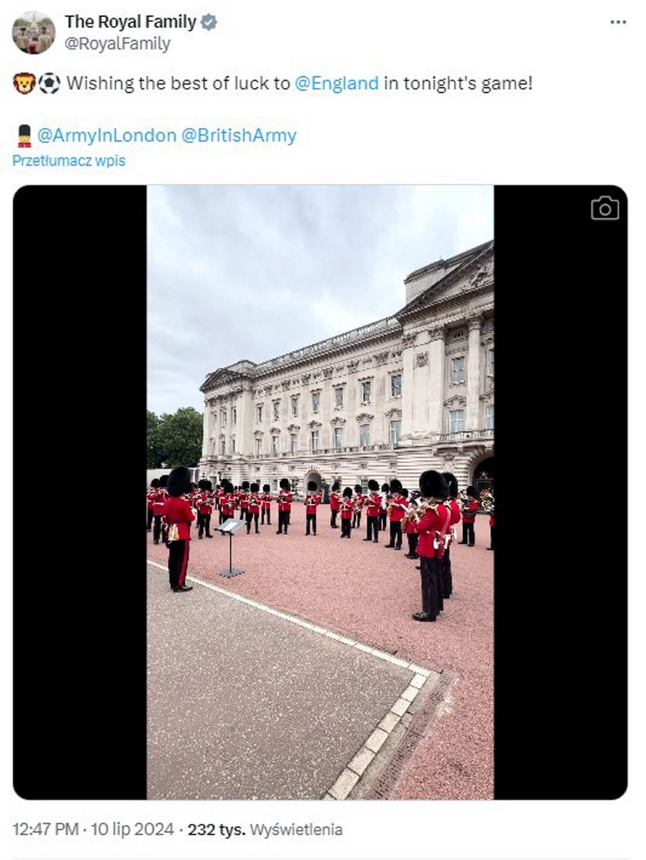Image resolution: width=646 pixels, height=860 pixels.
Task: Click the black left bar of media
Action: [80, 492]
